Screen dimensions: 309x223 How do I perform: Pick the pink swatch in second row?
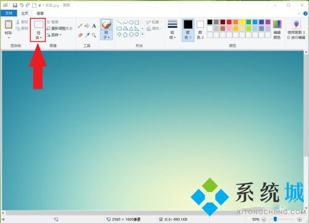coord(229,28)
